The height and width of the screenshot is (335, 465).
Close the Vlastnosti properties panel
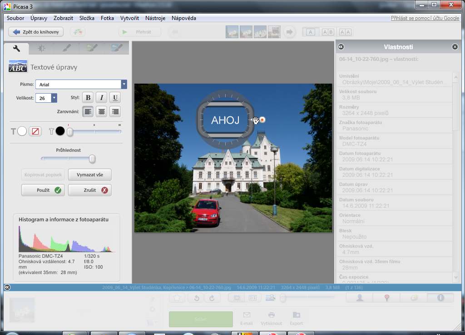pos(455,47)
